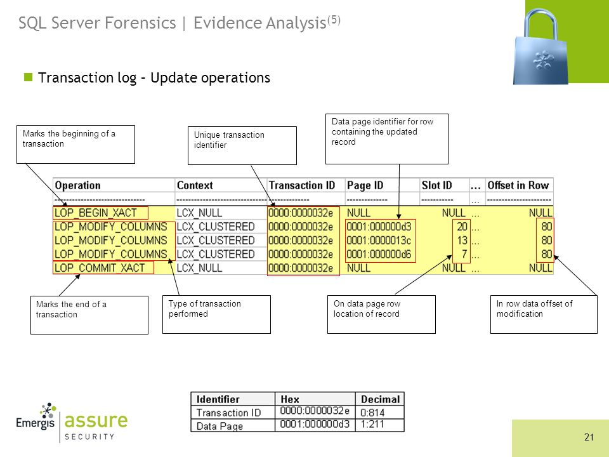This screenshot has width=609, height=457.
Task: Click NULL Page ID in LOP_COMMIT_XACT row
Action: 358,268
